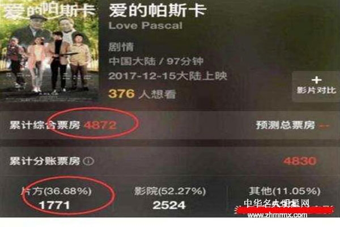Viewport: 340px width, 227px height.
Task: Click the 累计综合票房 label text
Action: 45,125
